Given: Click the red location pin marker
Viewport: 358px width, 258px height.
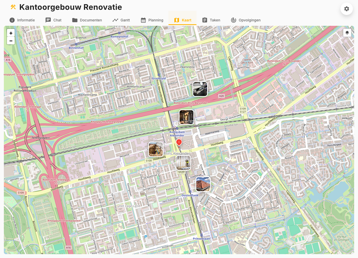Looking at the screenshot, I should pyautogui.click(x=179, y=142).
